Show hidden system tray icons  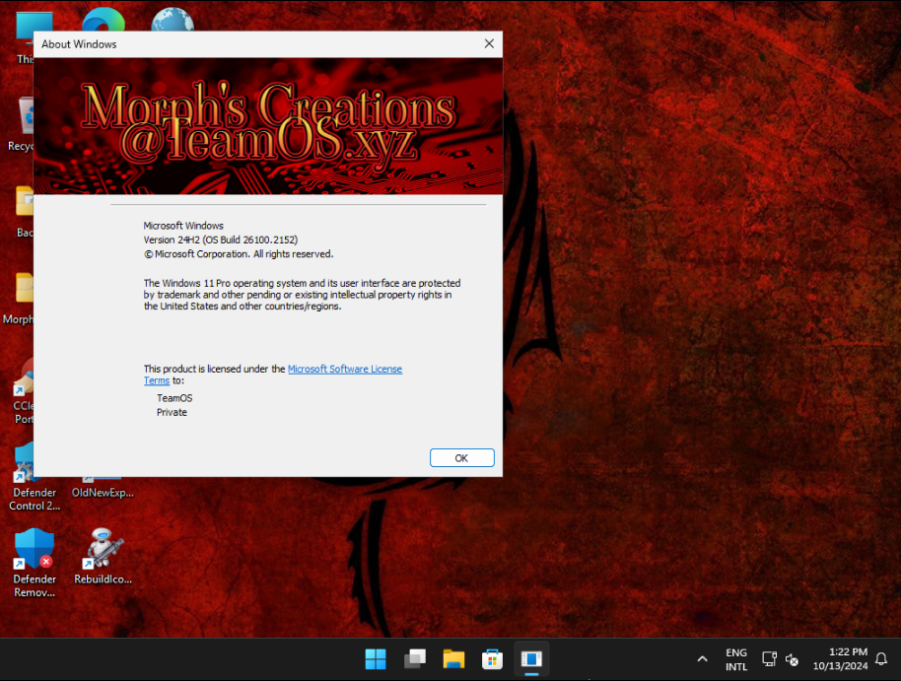click(x=702, y=659)
